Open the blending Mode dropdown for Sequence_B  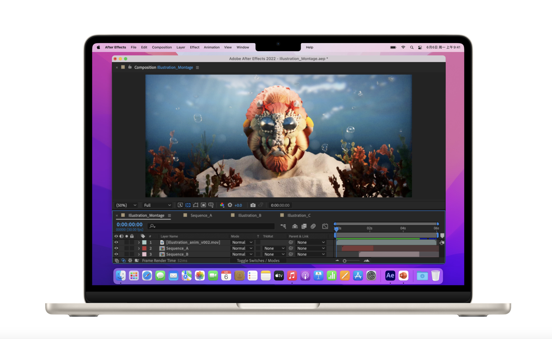click(x=242, y=254)
